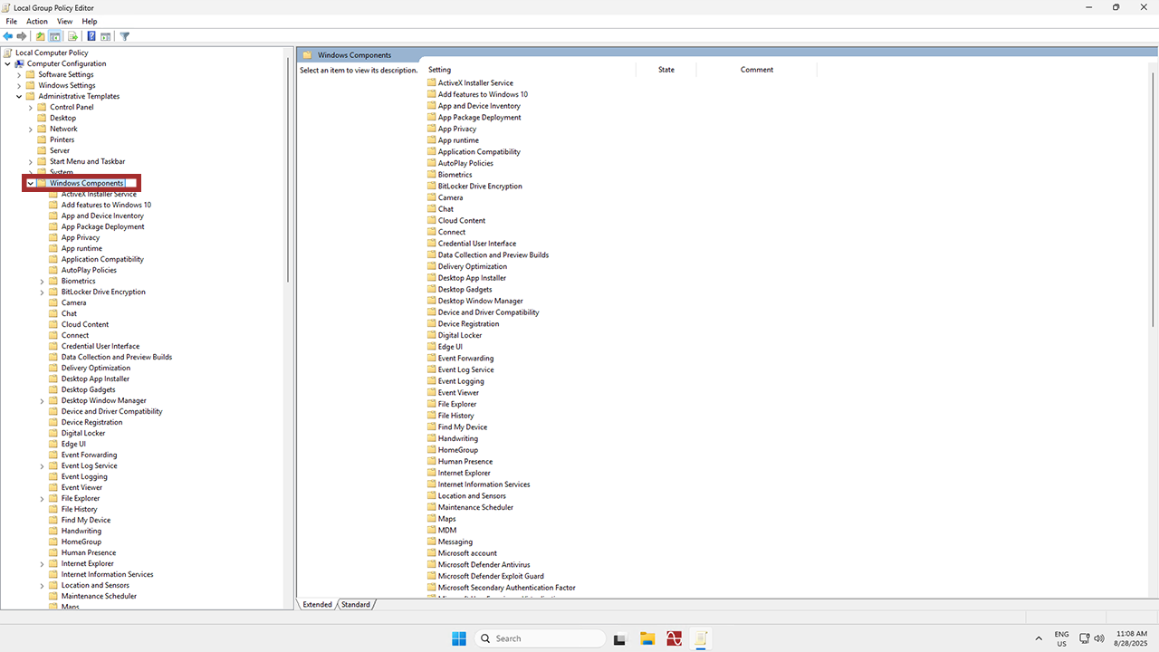Click the Show/Hide Action Pane icon
This screenshot has height=652, width=1159.
tap(105, 36)
